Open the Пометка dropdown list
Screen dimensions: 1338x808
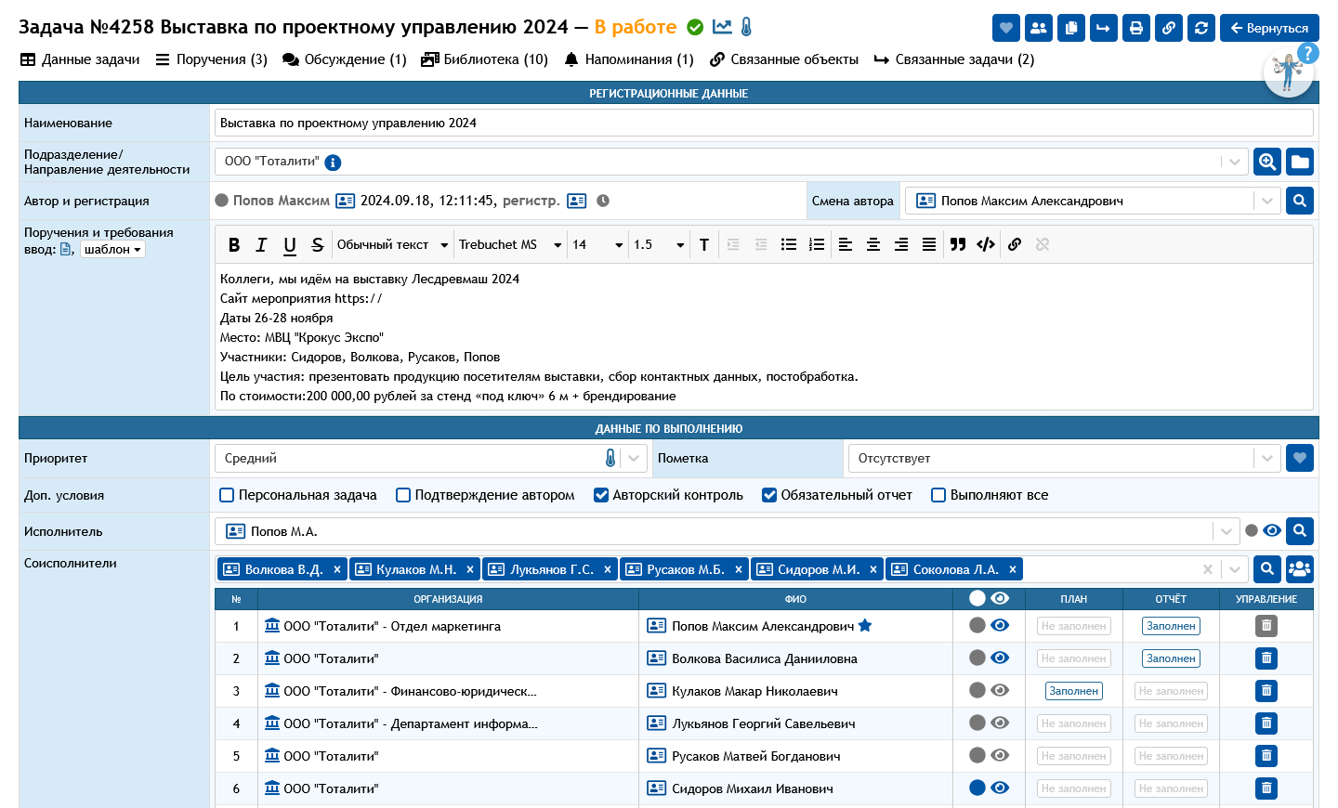pyautogui.click(x=1266, y=458)
